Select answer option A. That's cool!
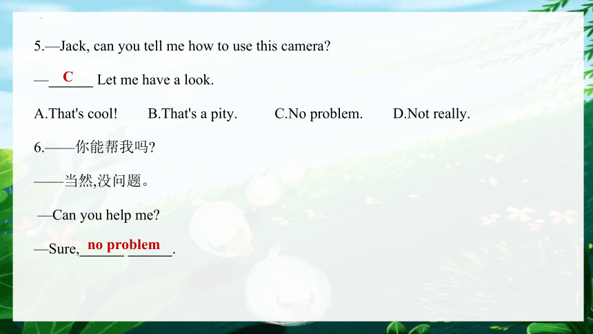The width and height of the screenshot is (593, 334). [x=76, y=114]
